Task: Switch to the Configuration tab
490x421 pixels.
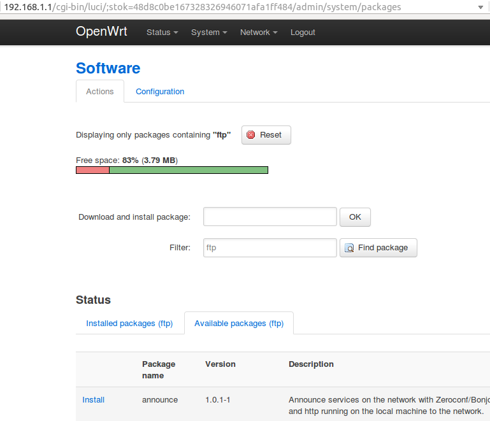Action: [160, 92]
